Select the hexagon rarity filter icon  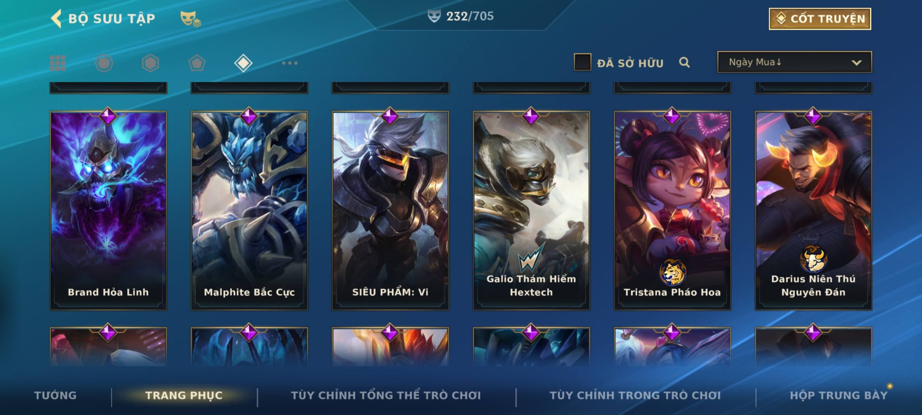[x=150, y=63]
